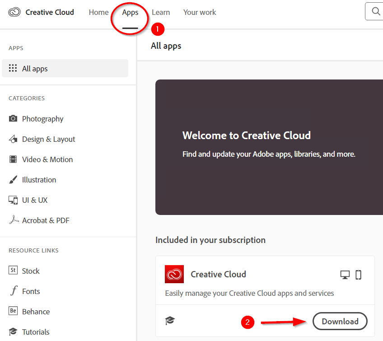Click the 'Easily manage your Creative Cloud apps' description

249,293
